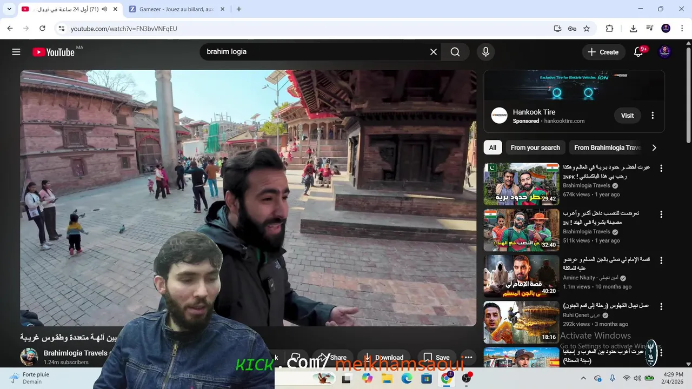Open Microsoft Edge from the taskbar

tap(407, 378)
